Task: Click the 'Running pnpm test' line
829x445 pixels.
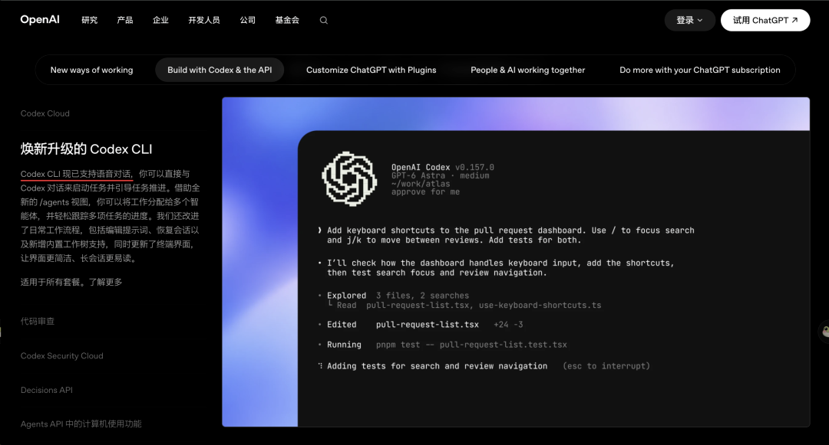Action: [447, 345]
